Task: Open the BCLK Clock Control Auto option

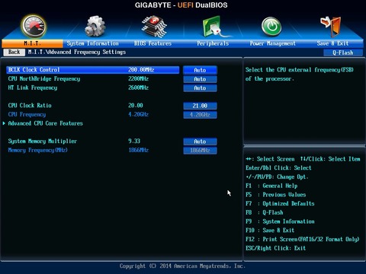Action: click(x=200, y=70)
